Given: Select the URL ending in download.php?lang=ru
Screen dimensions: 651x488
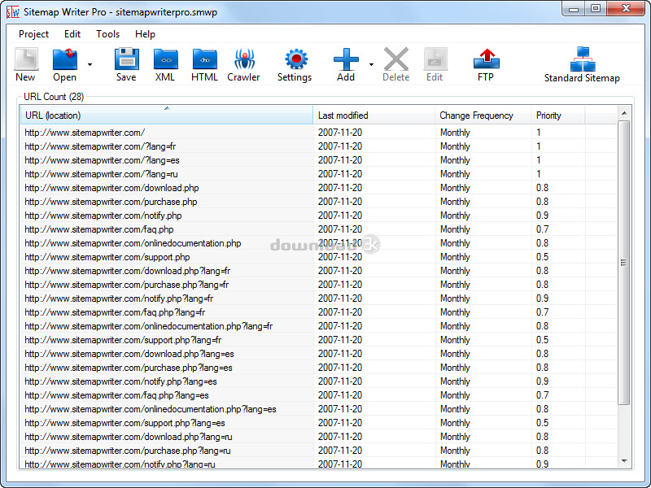Looking at the screenshot, I should pyautogui.click(x=129, y=437).
